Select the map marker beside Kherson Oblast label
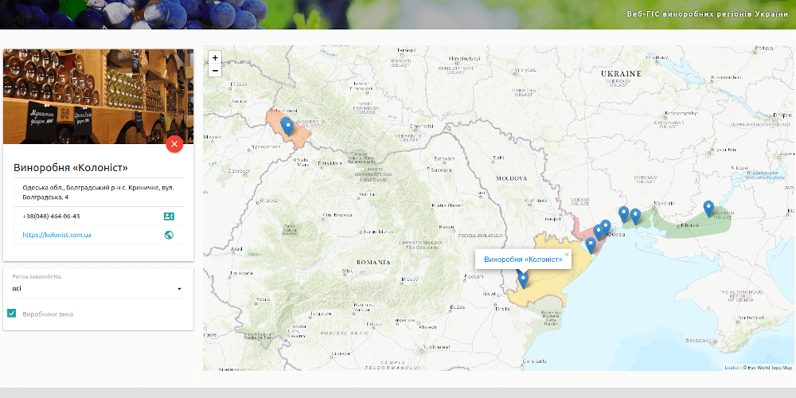Screen dimensions: 796x398 click(x=708, y=209)
